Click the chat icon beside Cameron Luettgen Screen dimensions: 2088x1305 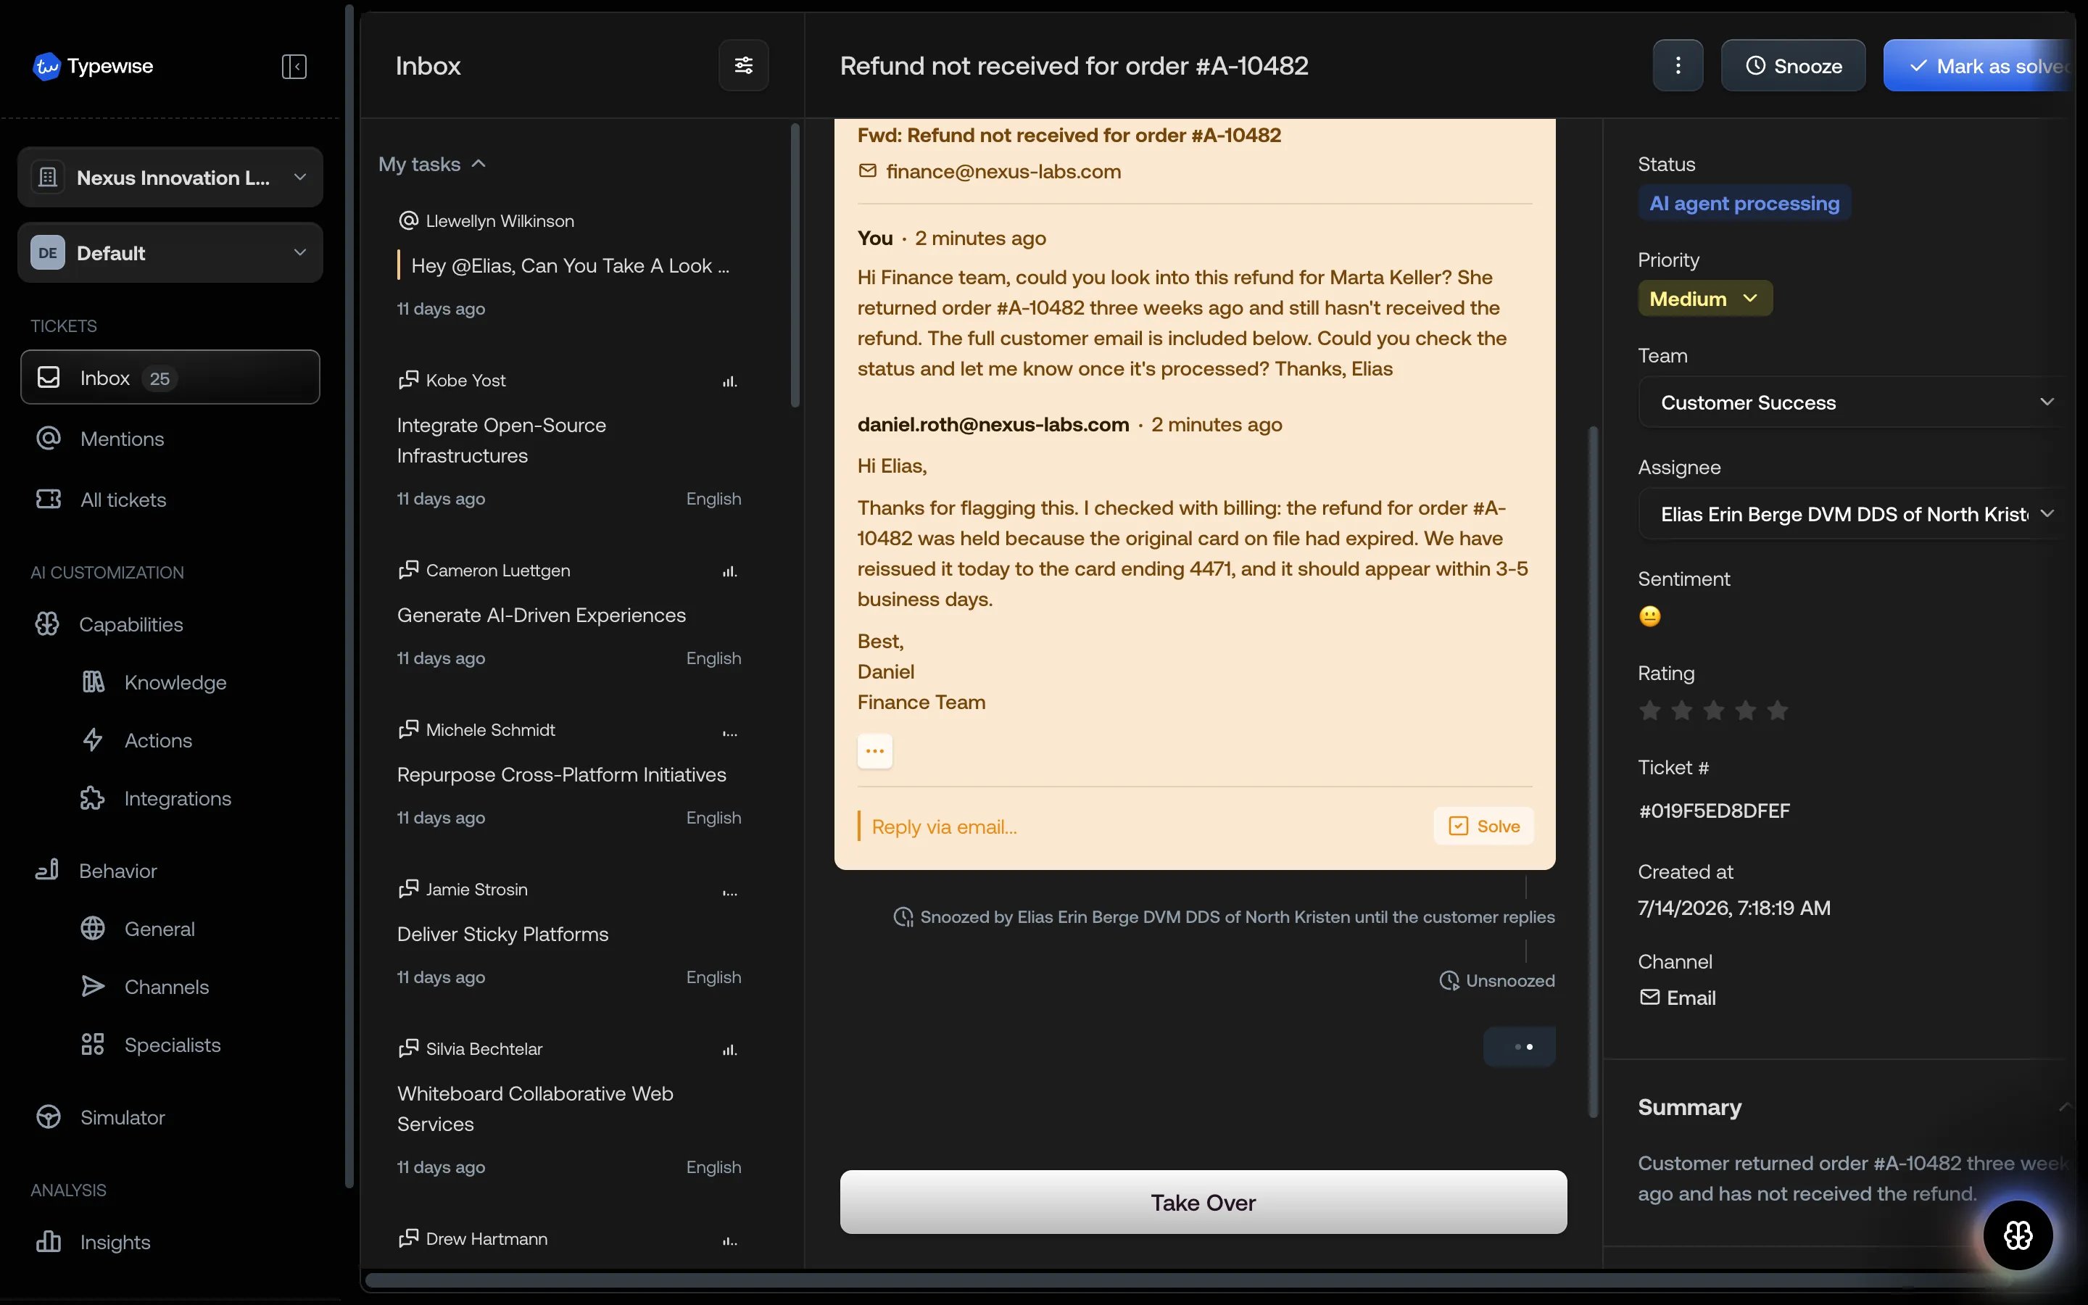pyautogui.click(x=408, y=570)
